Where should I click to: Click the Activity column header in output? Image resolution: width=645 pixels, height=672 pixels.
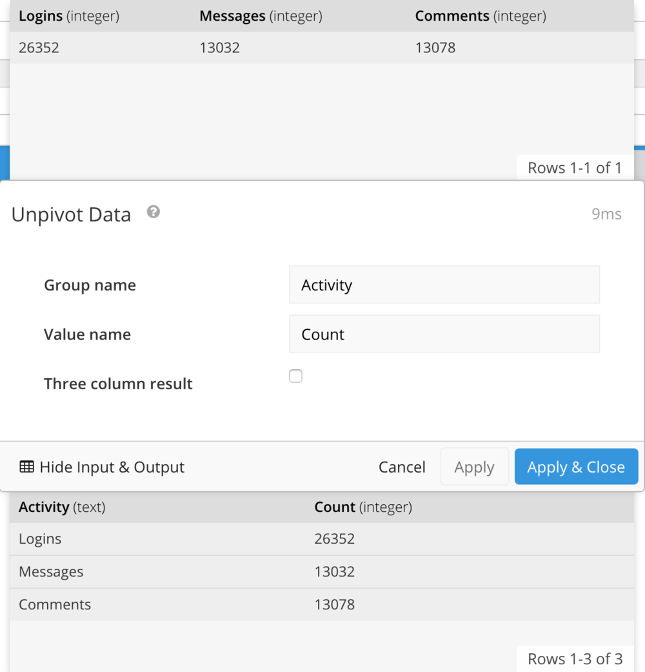(x=62, y=507)
